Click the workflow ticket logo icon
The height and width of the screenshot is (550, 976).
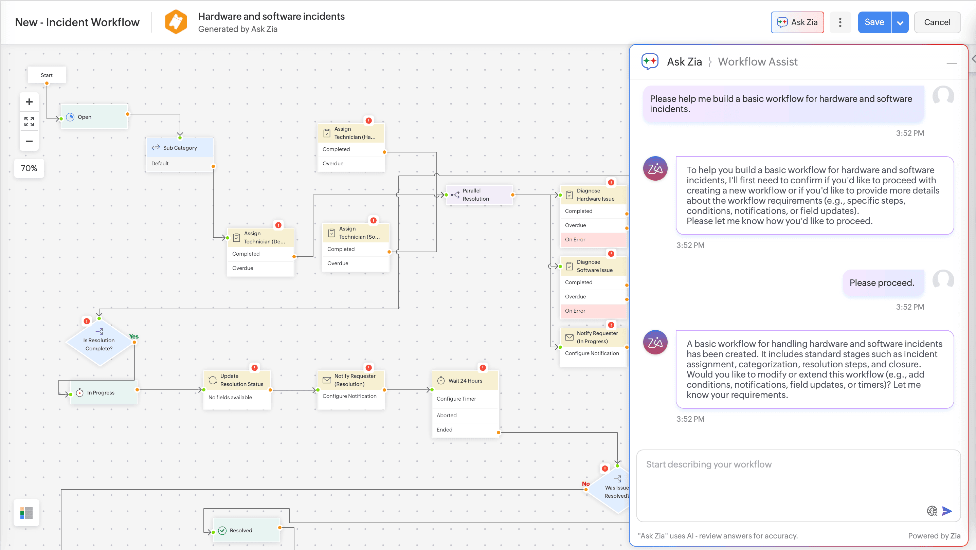(176, 22)
